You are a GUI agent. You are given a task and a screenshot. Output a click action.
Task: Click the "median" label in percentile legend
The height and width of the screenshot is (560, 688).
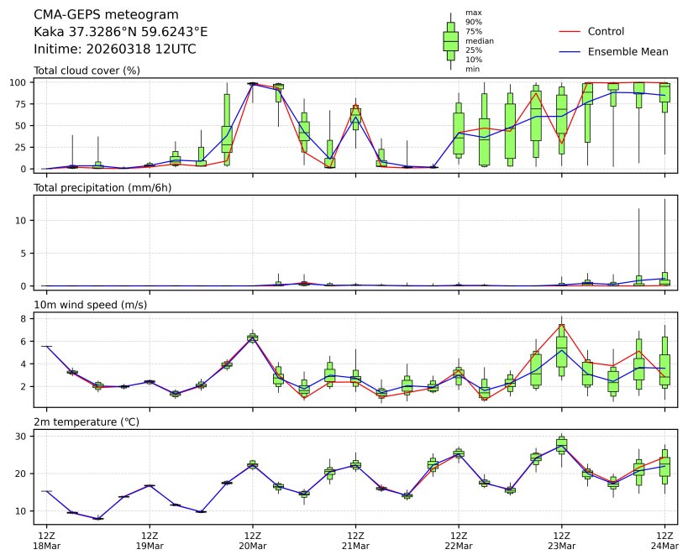[x=479, y=40]
